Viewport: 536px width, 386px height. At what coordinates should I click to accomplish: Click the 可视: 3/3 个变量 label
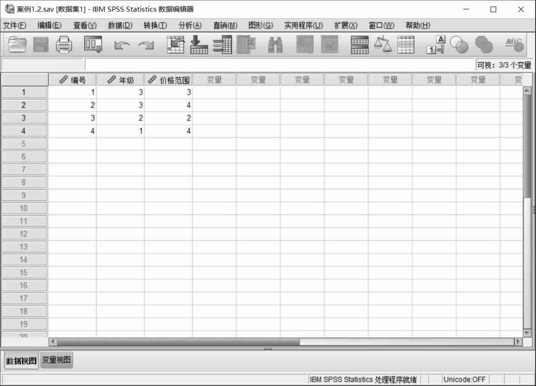tap(504, 65)
